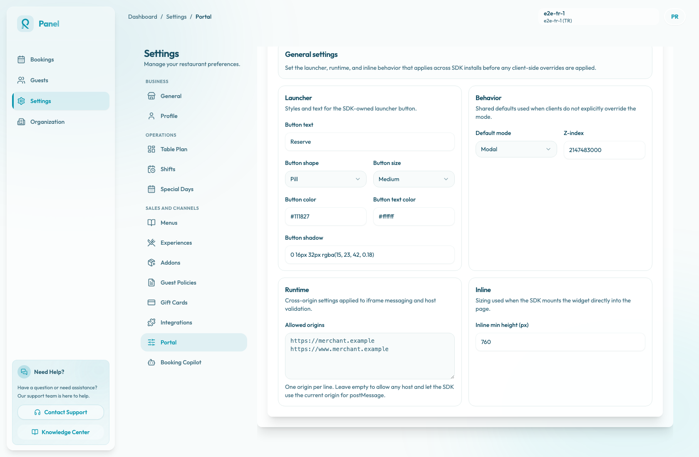Click the Gift Cards card icon
The width and height of the screenshot is (699, 457).
(x=151, y=302)
